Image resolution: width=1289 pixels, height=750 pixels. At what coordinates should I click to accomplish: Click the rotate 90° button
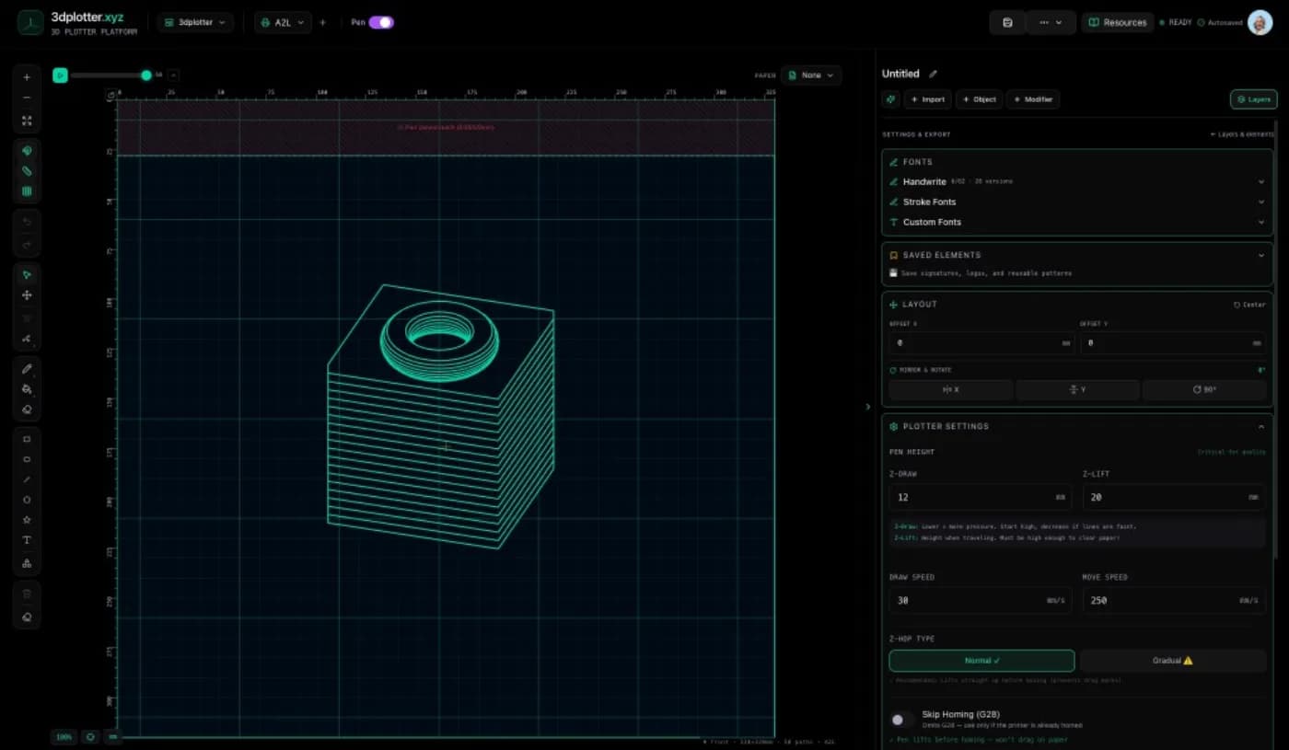click(1204, 389)
